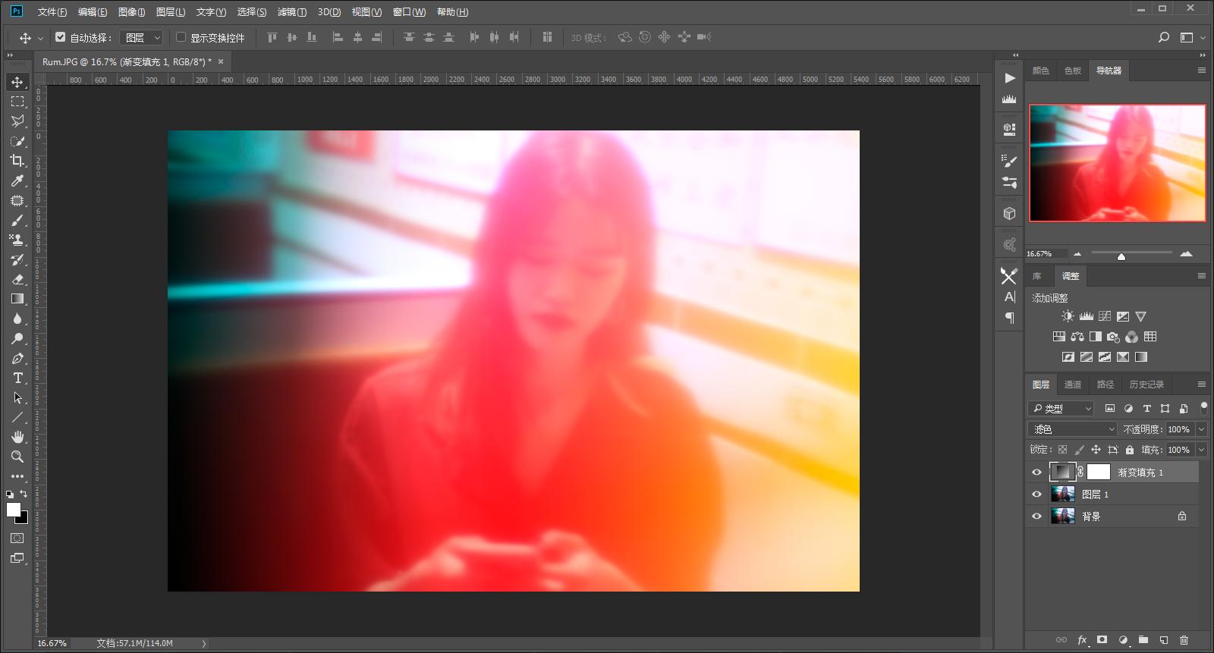Open the opacity slider dropdown arrow
Viewport: 1214px width, 653px height.
1201,429
